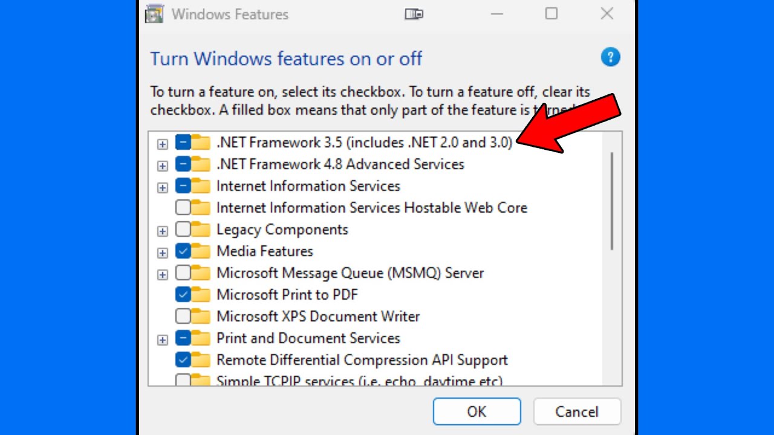Expand Microsoft Message Queue (MSMQ) Server node
The image size is (774, 435).
click(162, 274)
